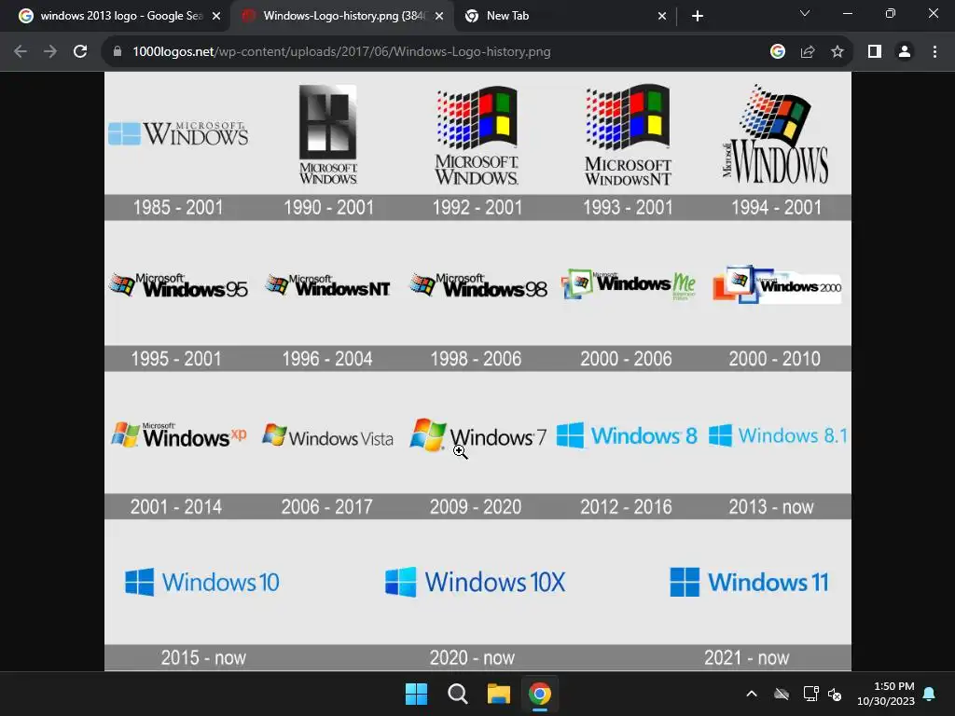The image size is (955, 716).
Task: Click the "2013 - now" date label
Action: tap(771, 506)
